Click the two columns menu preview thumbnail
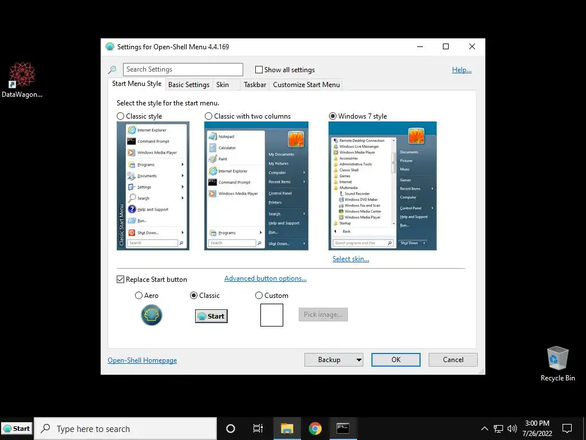This screenshot has height=440, width=586. pos(256,186)
